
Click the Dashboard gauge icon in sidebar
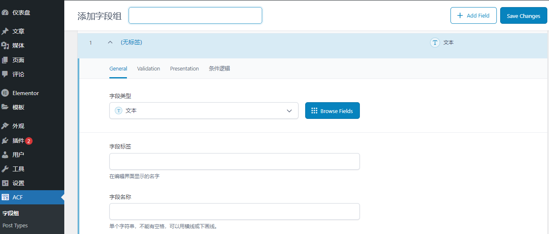(5, 13)
